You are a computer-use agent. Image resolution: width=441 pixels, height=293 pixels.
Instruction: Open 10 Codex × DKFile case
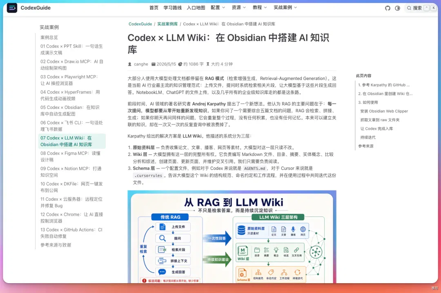[x=72, y=187]
